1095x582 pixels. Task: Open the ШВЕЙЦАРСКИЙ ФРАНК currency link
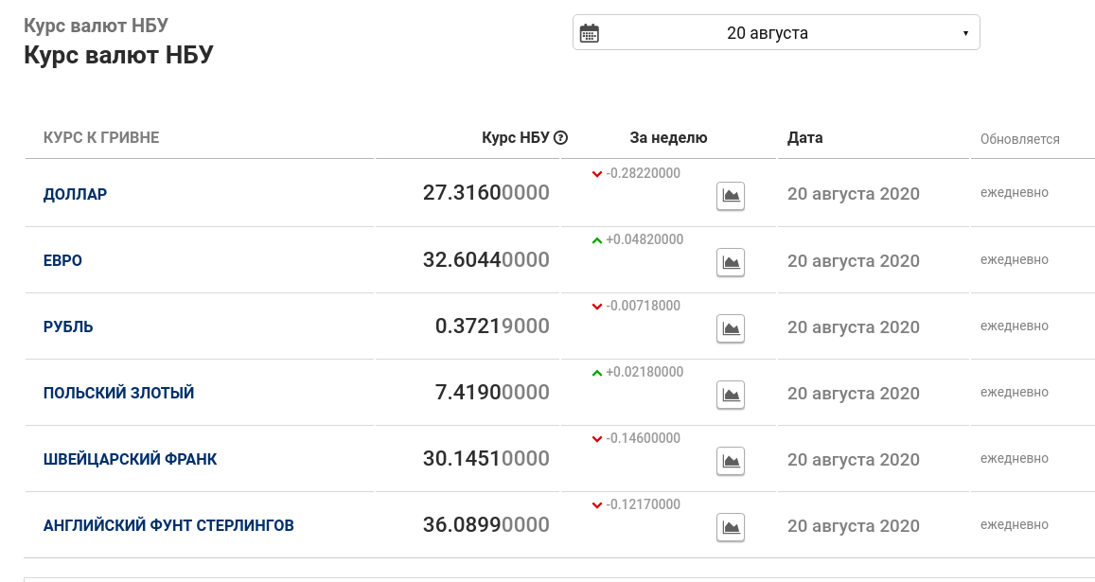click(130, 459)
